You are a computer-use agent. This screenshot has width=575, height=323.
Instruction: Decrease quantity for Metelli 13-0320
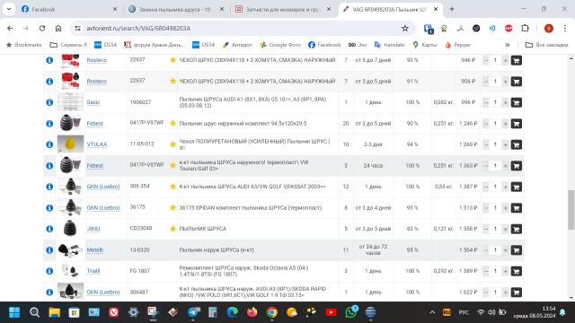pyautogui.click(x=486, y=250)
